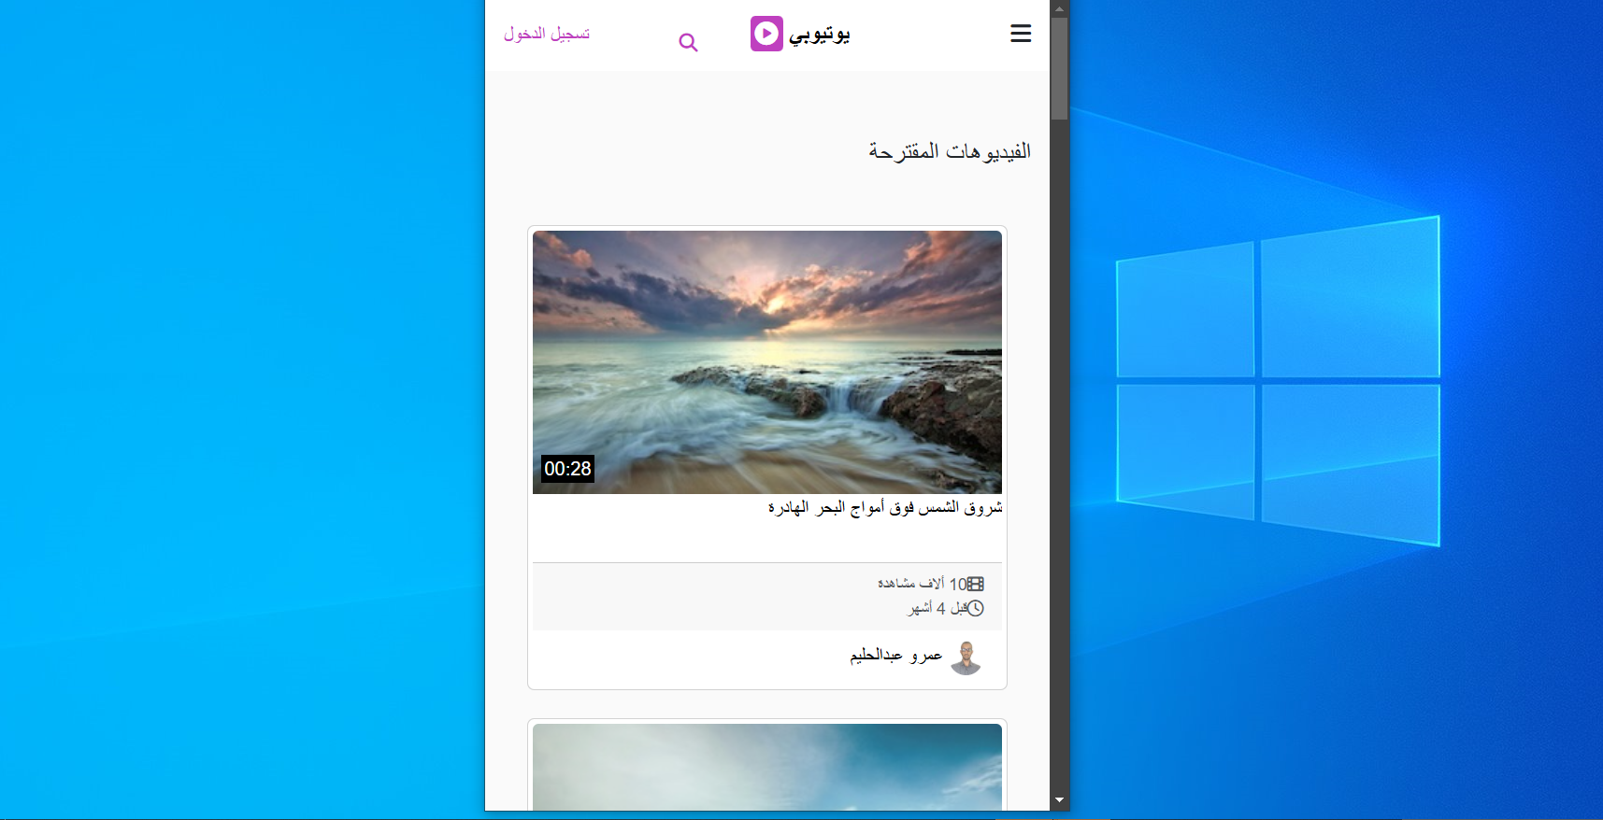Click the author avatar picture

pyautogui.click(x=966, y=657)
